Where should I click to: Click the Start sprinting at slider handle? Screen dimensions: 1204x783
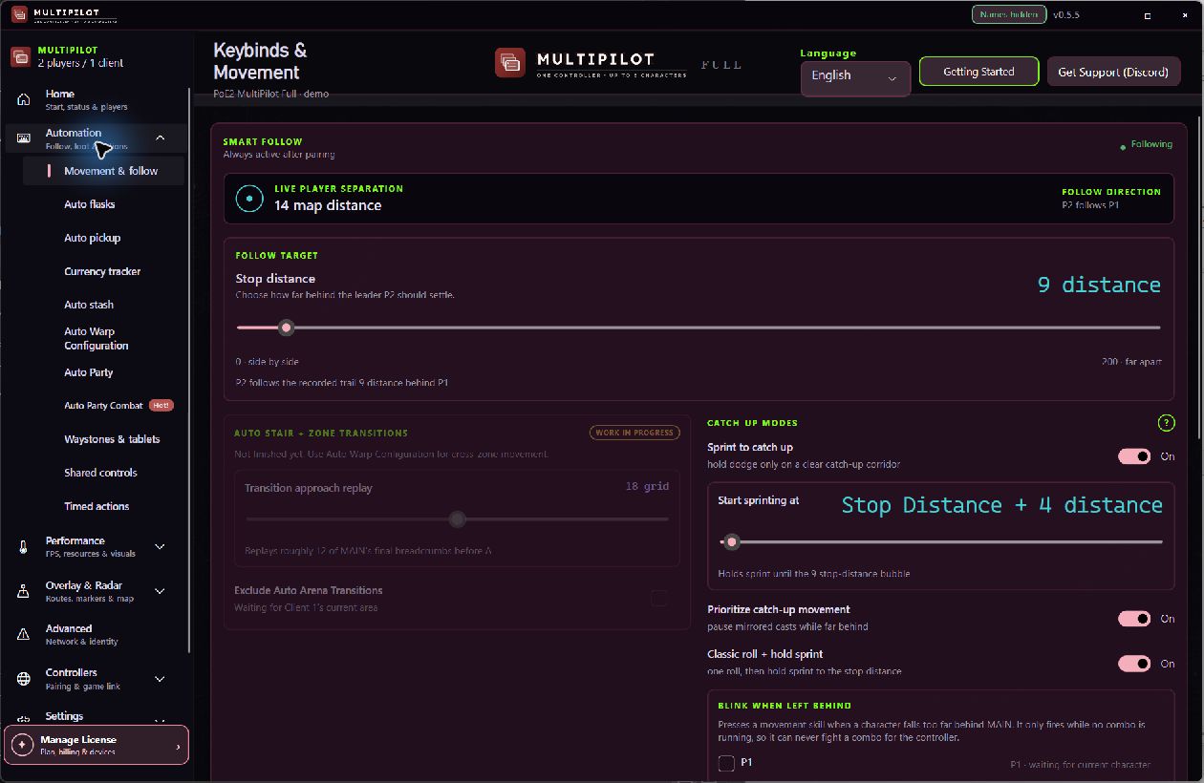click(x=732, y=541)
